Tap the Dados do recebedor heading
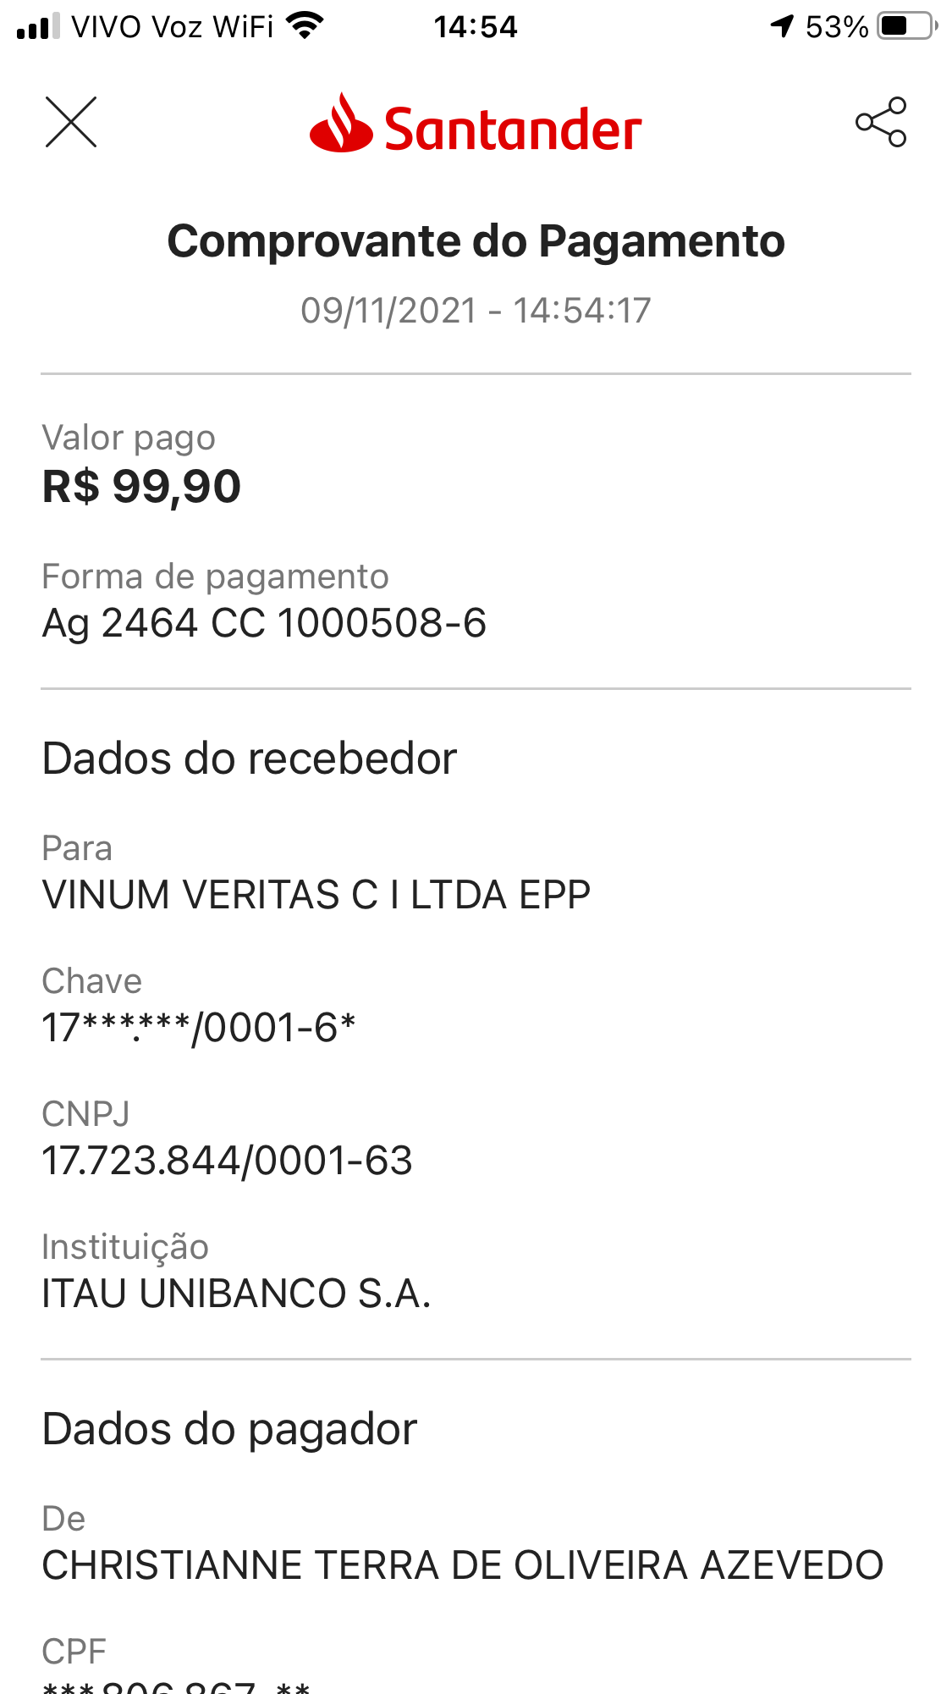This screenshot has height=1694, width=952. pyautogui.click(x=250, y=759)
